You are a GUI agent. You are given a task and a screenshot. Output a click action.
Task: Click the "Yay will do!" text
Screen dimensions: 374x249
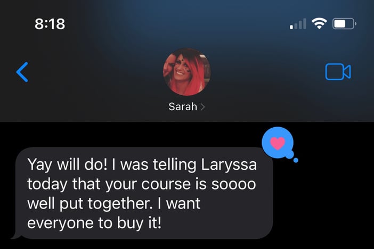click(x=68, y=164)
